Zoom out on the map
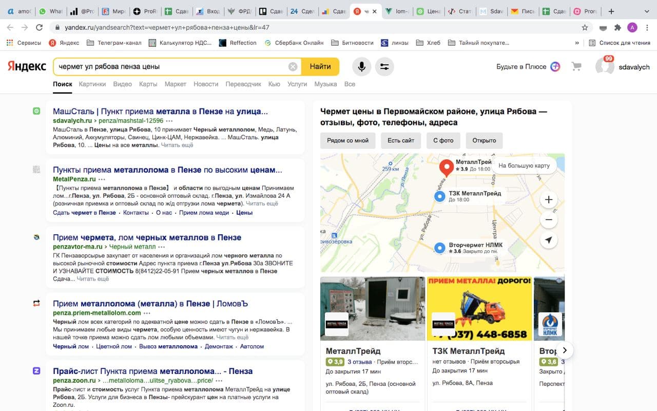 [549, 220]
